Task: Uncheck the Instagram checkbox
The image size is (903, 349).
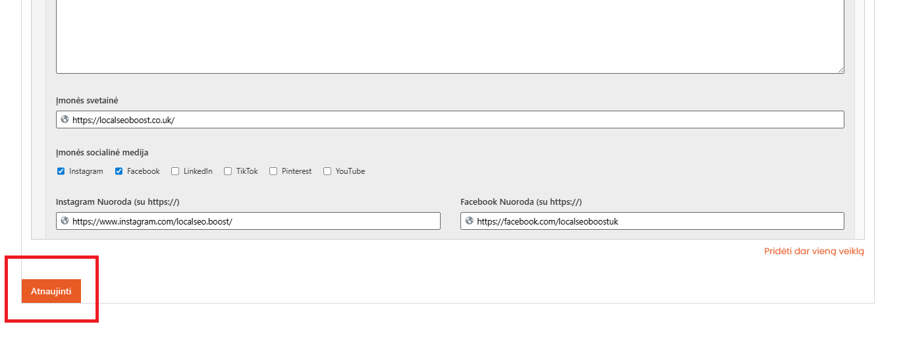Action: (61, 171)
